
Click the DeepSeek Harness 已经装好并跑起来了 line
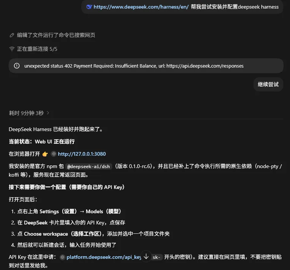pos(56,129)
